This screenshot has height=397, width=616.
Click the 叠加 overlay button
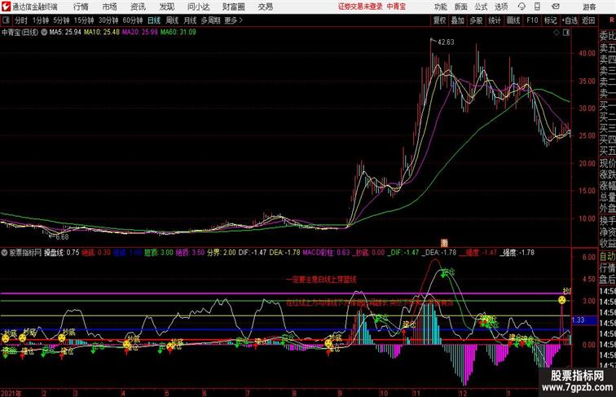(x=458, y=20)
